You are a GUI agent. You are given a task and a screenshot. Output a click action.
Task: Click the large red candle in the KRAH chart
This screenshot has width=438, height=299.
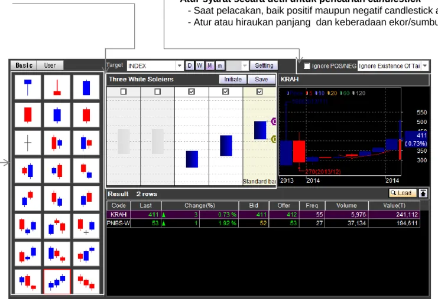299,152
